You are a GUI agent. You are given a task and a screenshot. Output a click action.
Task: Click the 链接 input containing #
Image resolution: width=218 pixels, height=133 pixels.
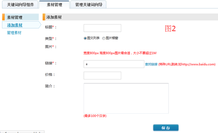point(114,64)
